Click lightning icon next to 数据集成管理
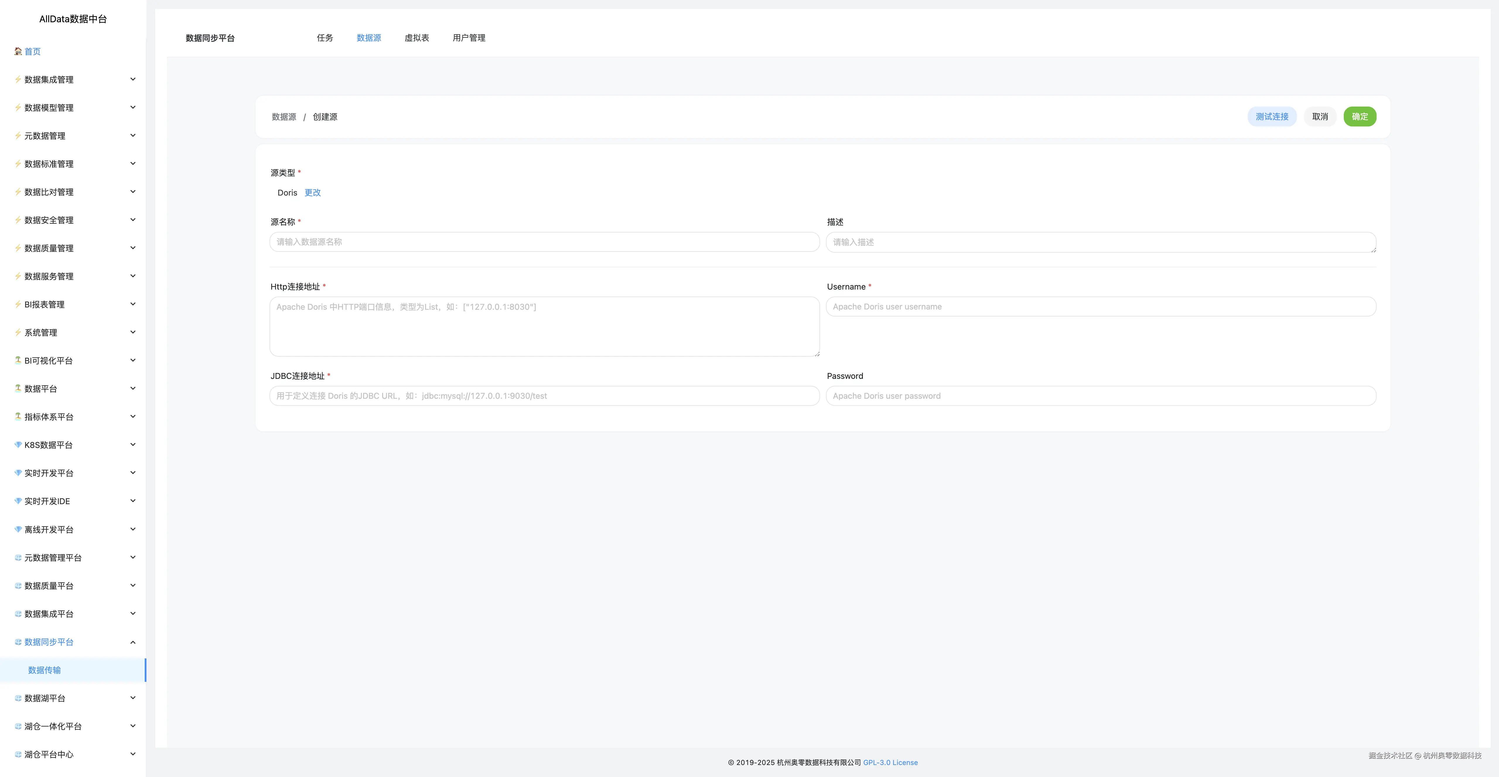The width and height of the screenshot is (1499, 777). click(x=18, y=79)
